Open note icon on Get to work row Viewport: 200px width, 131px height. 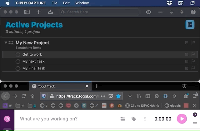[187, 54]
